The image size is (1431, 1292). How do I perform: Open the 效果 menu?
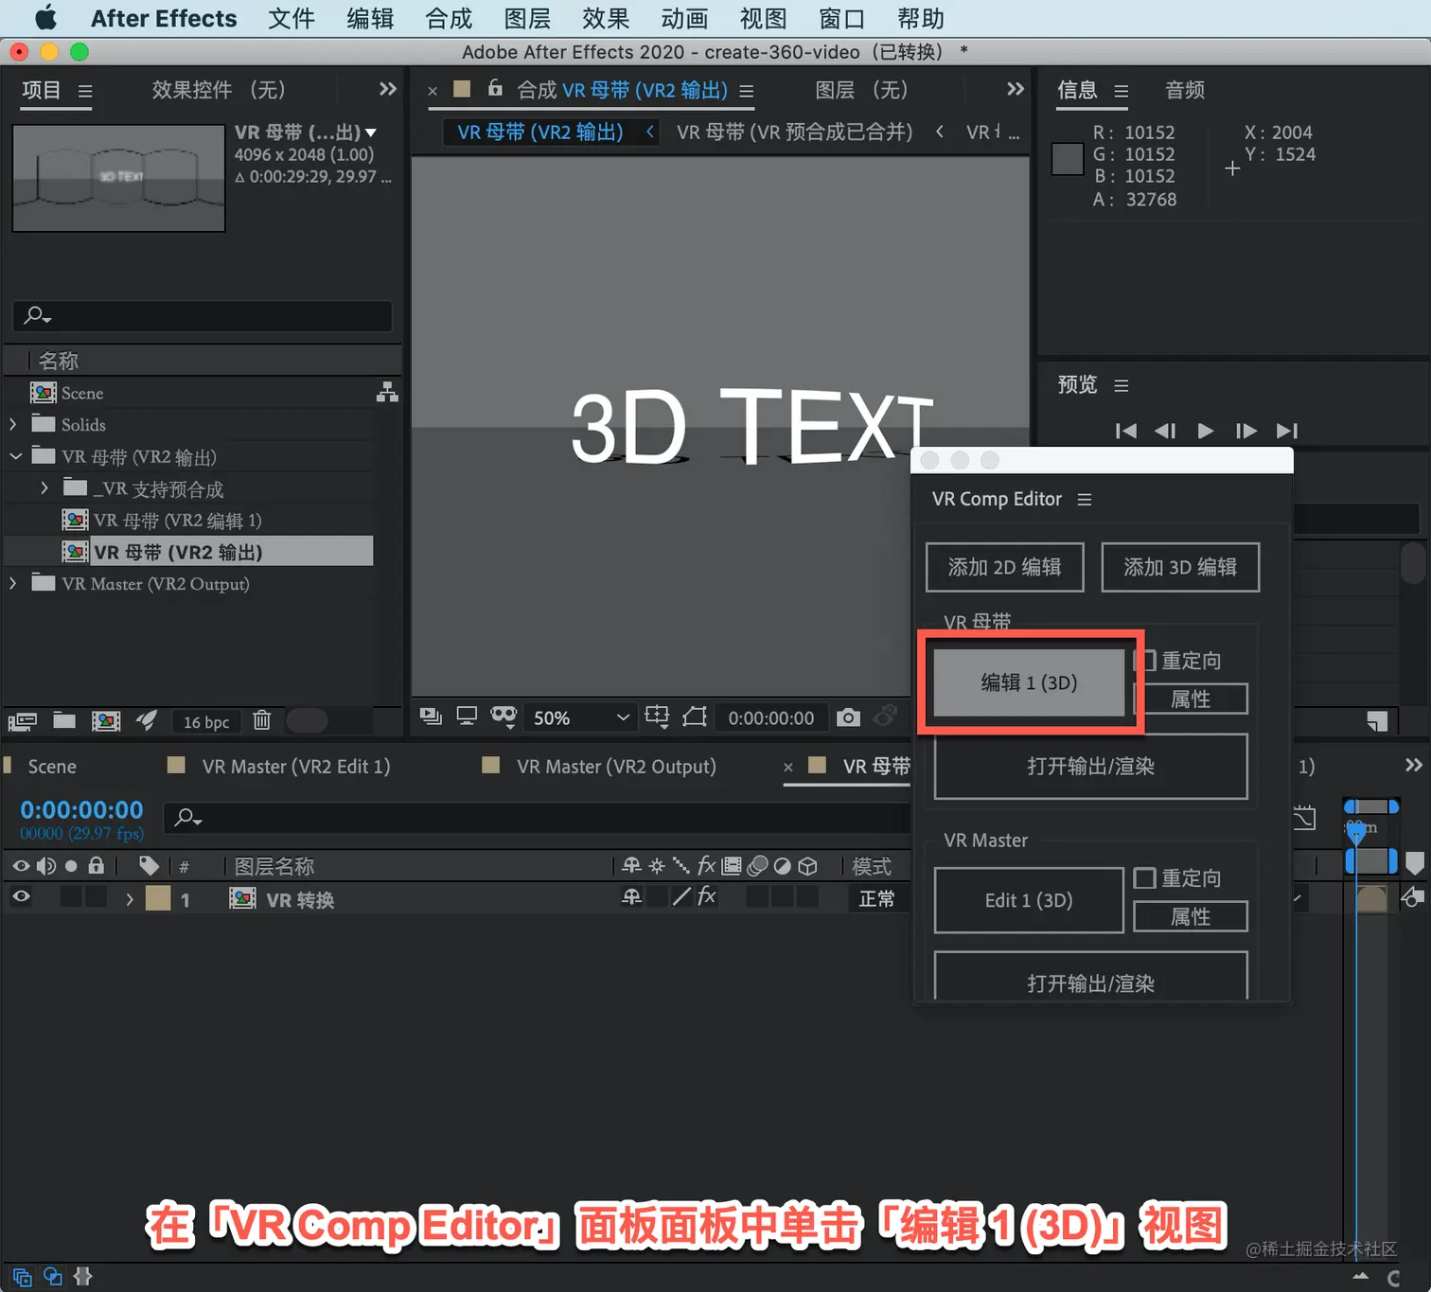pyautogui.click(x=606, y=18)
